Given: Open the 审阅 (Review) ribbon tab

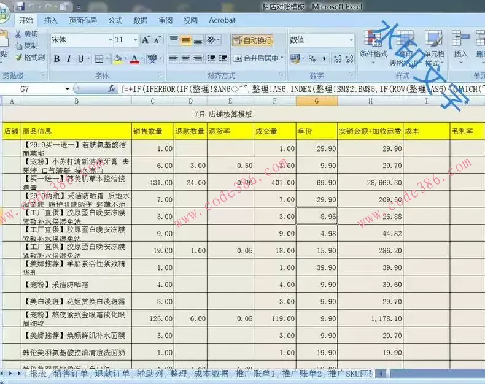Looking at the screenshot, I should pyautogui.click(x=165, y=20).
